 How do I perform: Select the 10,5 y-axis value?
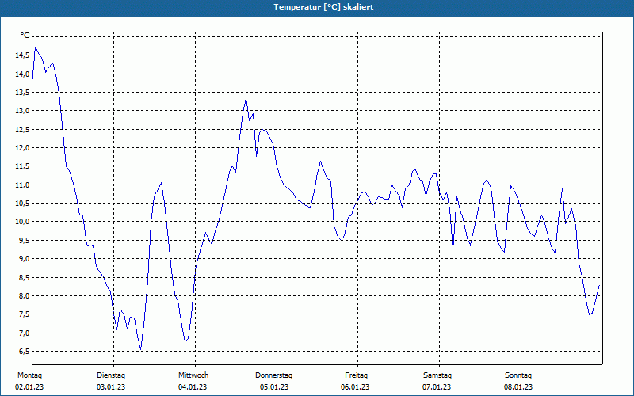click(22, 204)
